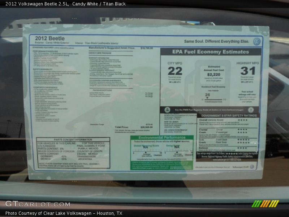Click the Volkswagen logo beside the slogan

[x=257, y=42]
